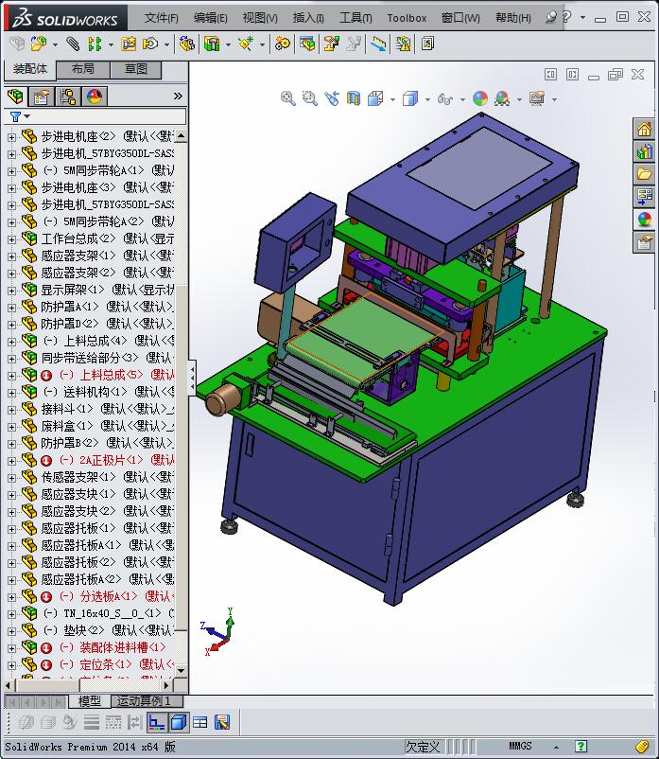Click the paperclip Mate tool icon
This screenshot has height=759, width=659.
pyautogui.click(x=73, y=44)
